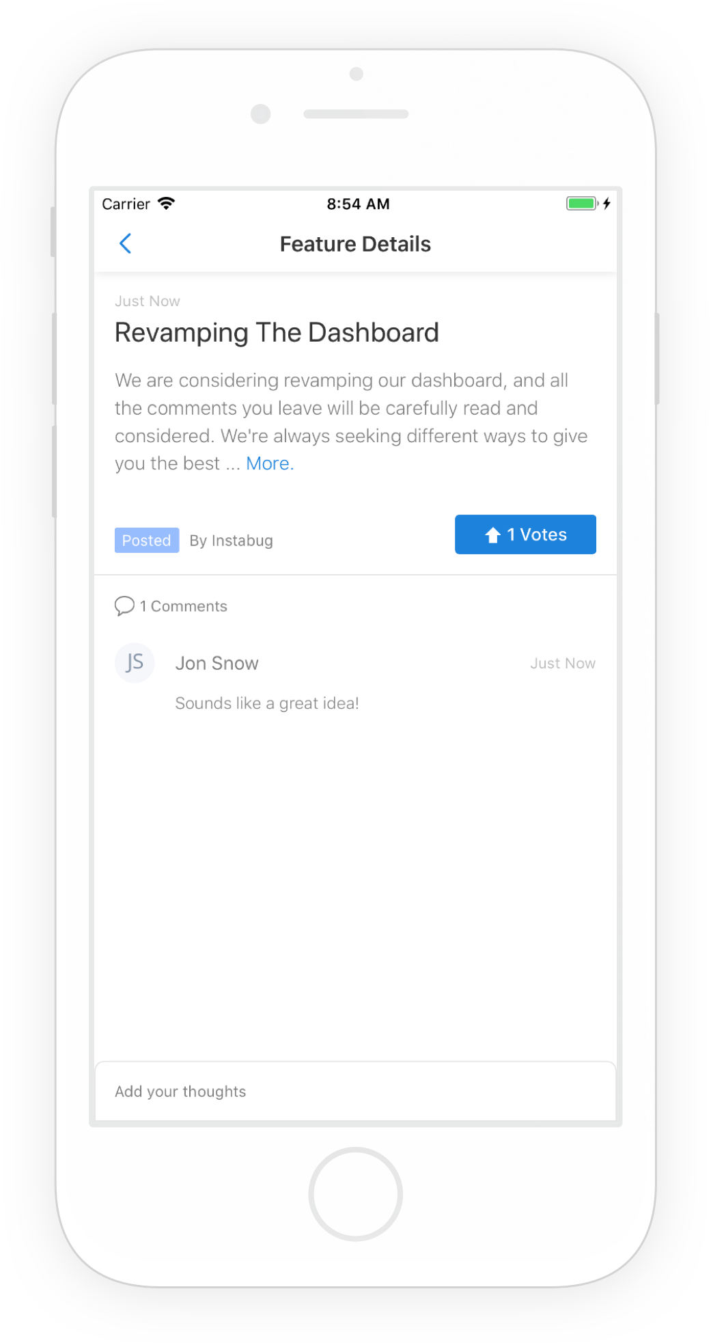Image resolution: width=711 pixels, height=1343 pixels.
Task: Click the Wi-Fi status icon
Action: pyautogui.click(x=166, y=204)
